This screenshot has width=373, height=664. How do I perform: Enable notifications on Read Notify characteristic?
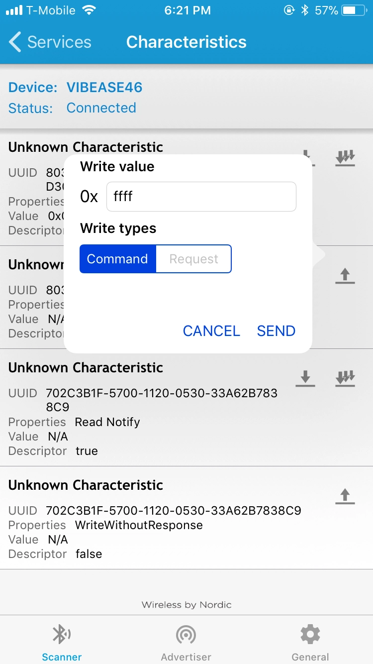pyautogui.click(x=345, y=378)
